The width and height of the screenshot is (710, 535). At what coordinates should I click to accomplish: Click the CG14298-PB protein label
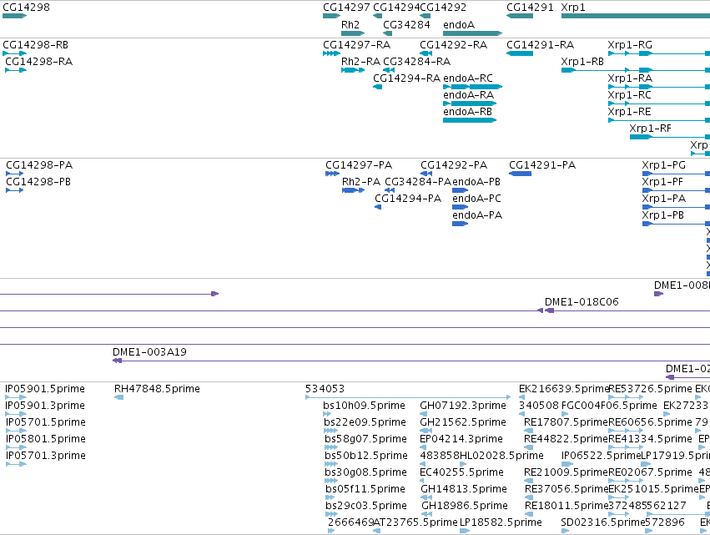click(38, 182)
